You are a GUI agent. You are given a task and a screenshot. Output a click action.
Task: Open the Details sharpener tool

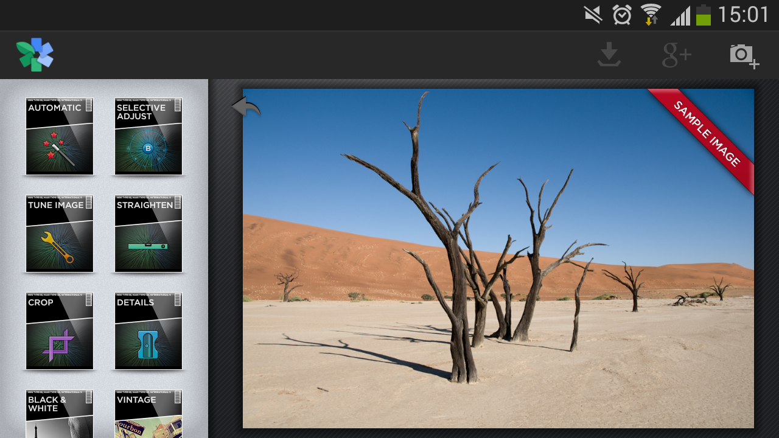click(148, 331)
